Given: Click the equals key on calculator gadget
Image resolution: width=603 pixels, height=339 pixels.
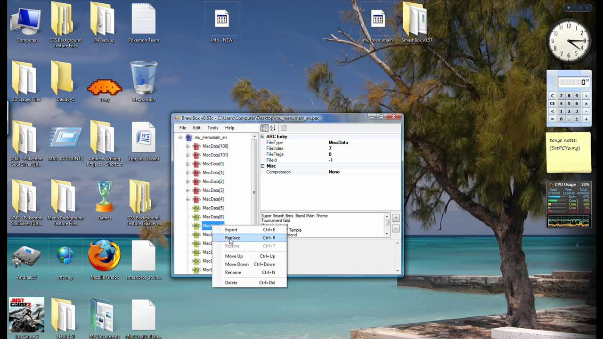Looking at the screenshot, I should [553, 119].
